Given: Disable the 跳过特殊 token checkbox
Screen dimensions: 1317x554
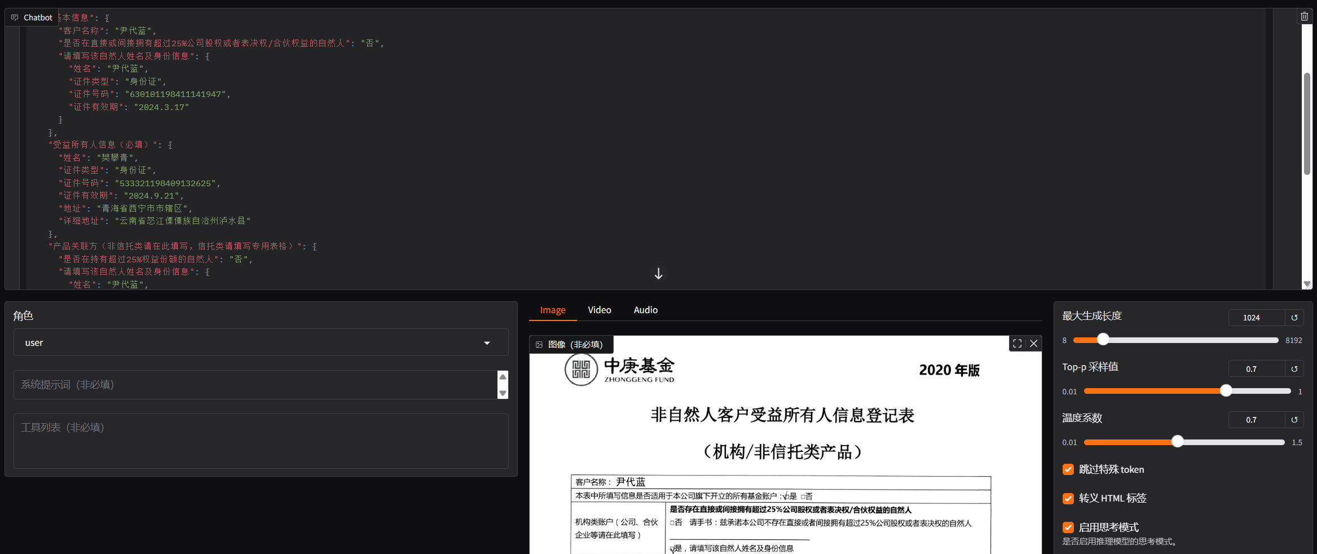Looking at the screenshot, I should [1068, 469].
